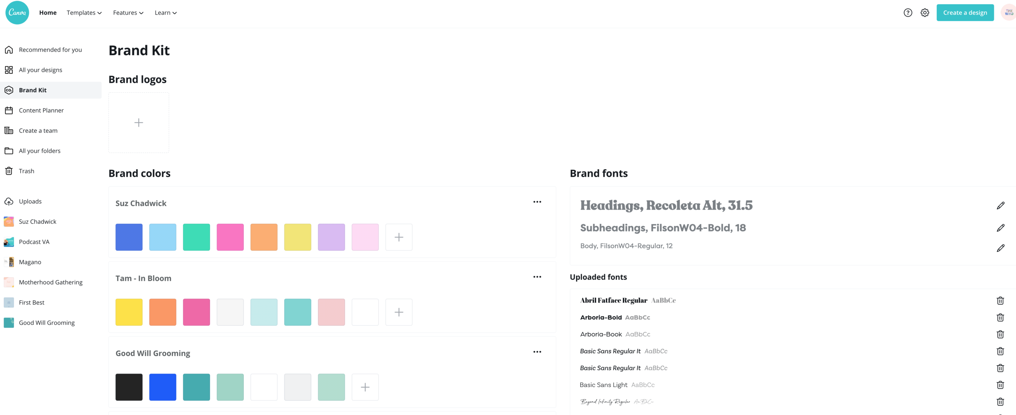Select teal swatch in Tam - In Bloom palette
1016x415 pixels.
coord(297,312)
